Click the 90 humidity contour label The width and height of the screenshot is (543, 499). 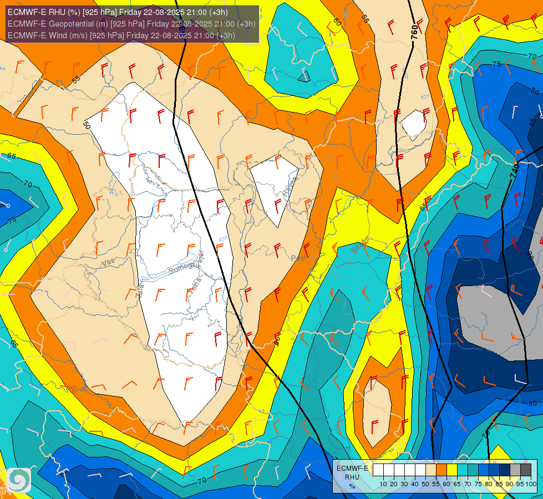pyautogui.click(x=530, y=255)
